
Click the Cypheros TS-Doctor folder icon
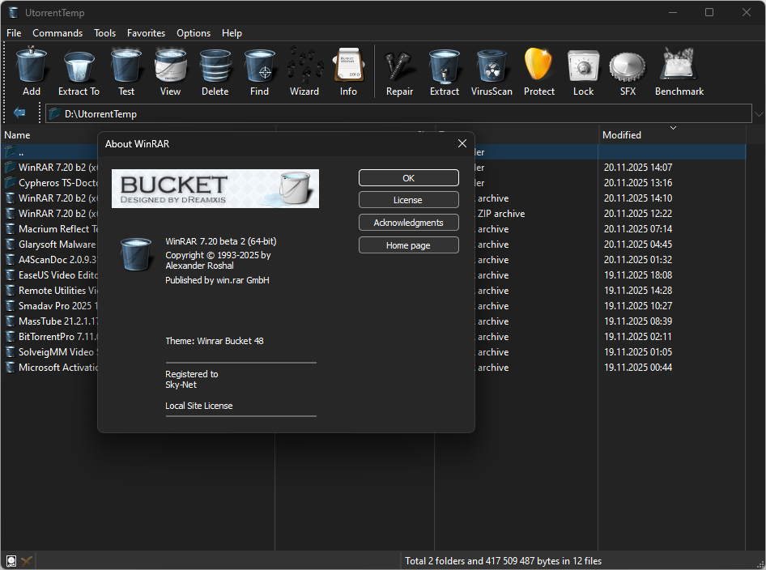[x=10, y=183]
